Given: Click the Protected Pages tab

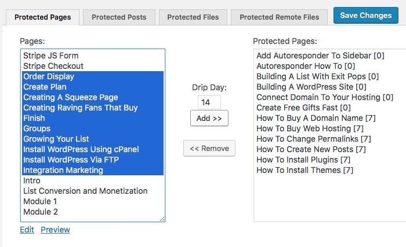Looking at the screenshot, I should (x=43, y=17).
